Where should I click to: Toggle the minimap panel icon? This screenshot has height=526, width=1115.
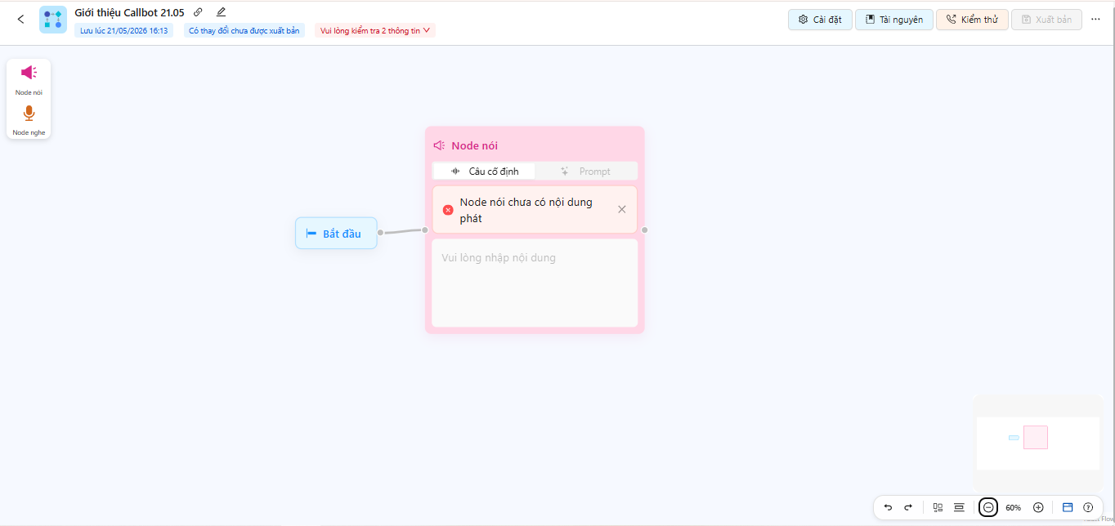1068,507
